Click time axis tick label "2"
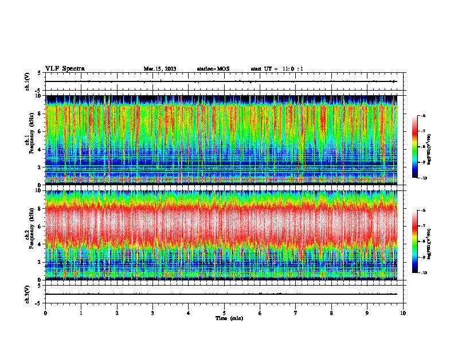This screenshot has height=351, width=454. (117, 313)
